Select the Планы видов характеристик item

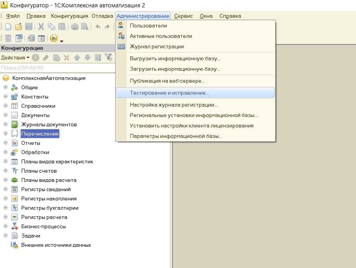tap(57, 162)
